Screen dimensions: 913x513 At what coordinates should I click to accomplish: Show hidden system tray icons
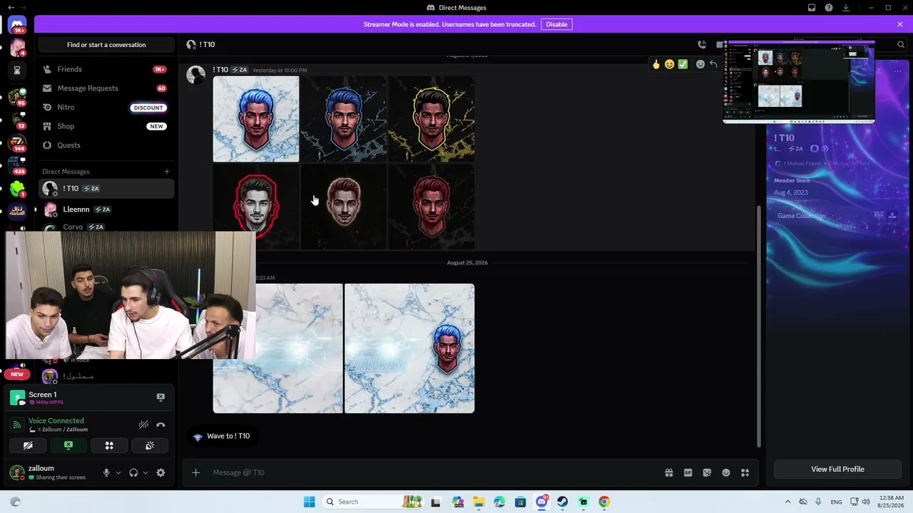pos(787,502)
